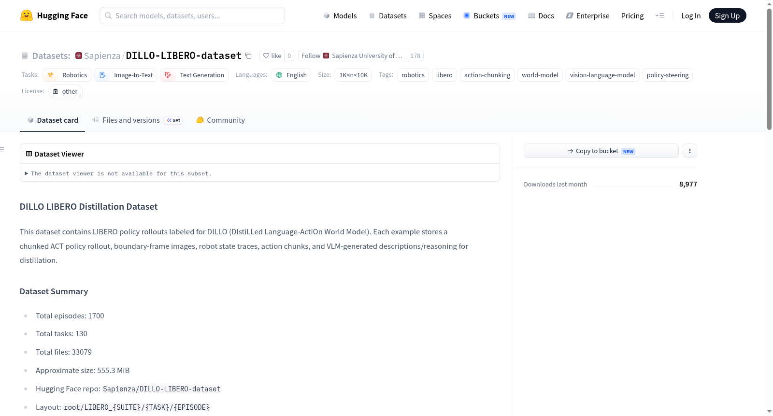The height and width of the screenshot is (416, 773).
Task: Select the Dataset card tab
Action: tap(52, 120)
